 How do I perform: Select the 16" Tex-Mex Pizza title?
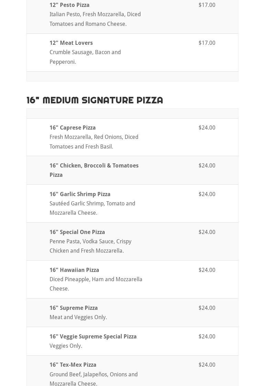(73, 365)
